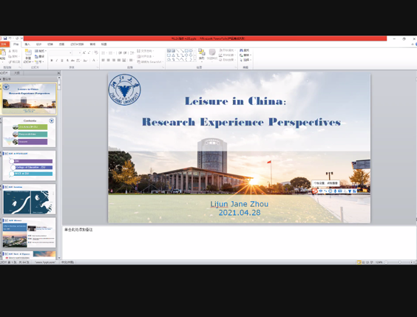Click the Convert to SmartArt button
The image size is (417, 317).
pos(149,61)
